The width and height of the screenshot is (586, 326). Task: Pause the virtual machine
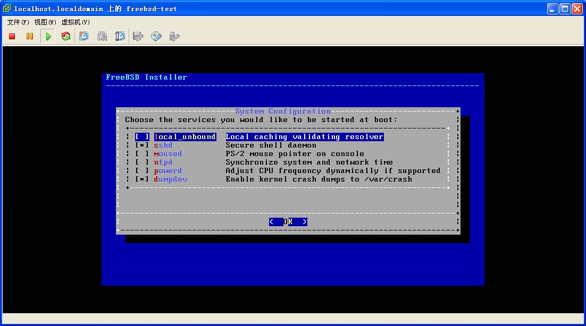[x=30, y=36]
